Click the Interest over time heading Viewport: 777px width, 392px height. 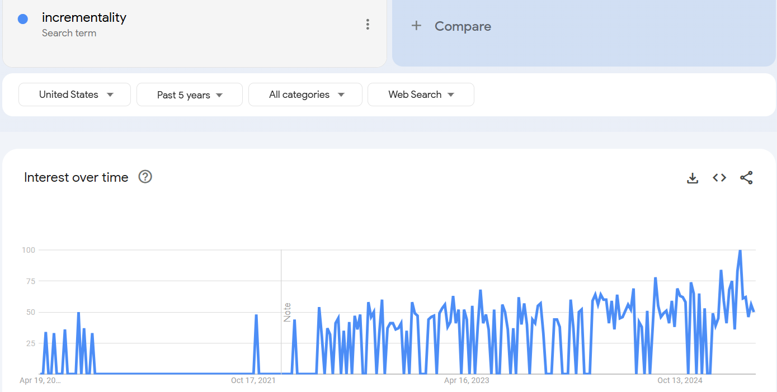[x=76, y=177]
